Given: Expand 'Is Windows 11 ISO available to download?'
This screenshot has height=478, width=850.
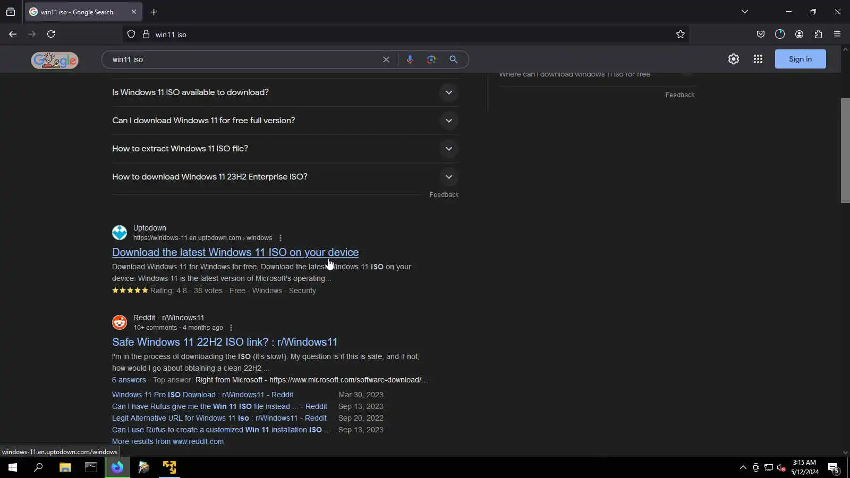Looking at the screenshot, I should click(285, 92).
